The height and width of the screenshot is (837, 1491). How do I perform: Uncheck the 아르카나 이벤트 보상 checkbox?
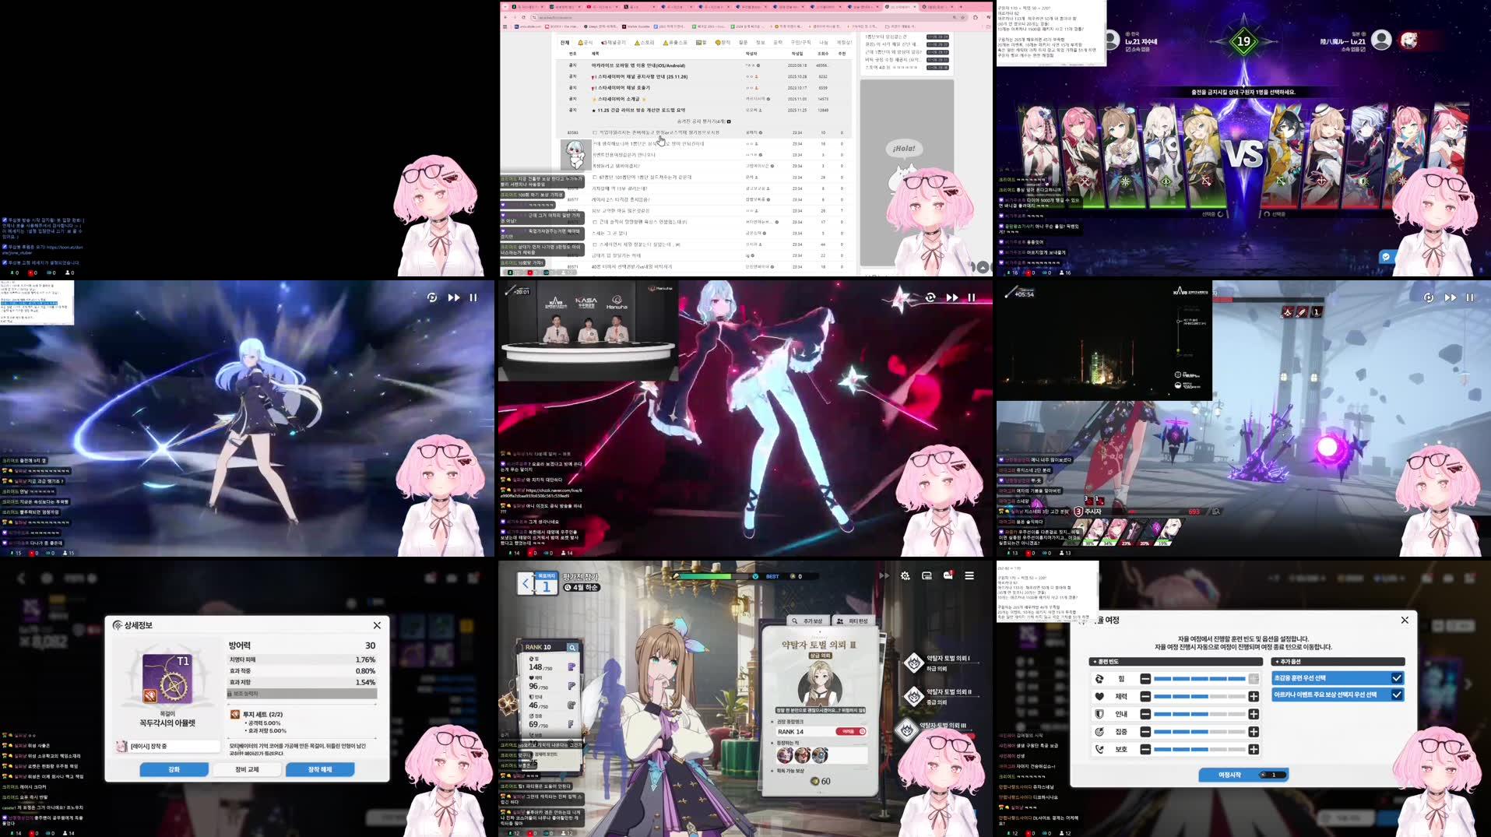(x=1397, y=695)
